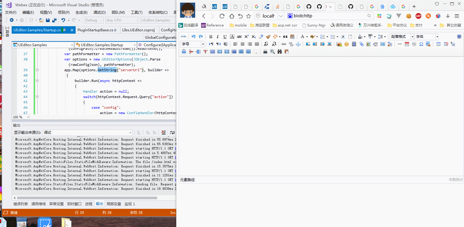Viewport: 464px width, 227px height.
Task: Click the anchor icon in editor toolbar
Action: tap(298, 44)
